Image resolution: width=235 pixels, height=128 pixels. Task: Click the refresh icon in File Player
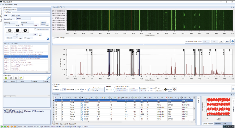coord(48,39)
